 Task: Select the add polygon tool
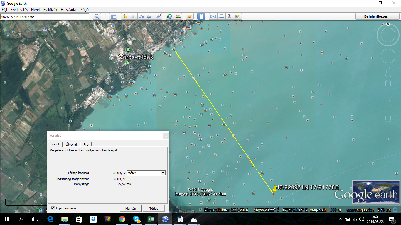click(x=134, y=16)
